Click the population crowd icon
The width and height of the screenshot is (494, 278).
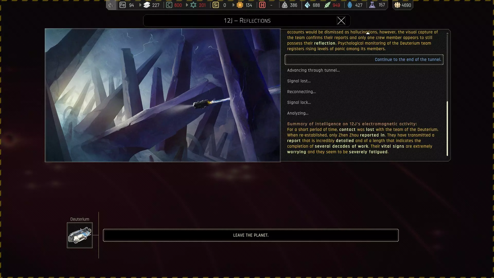pyautogui.click(x=397, y=5)
